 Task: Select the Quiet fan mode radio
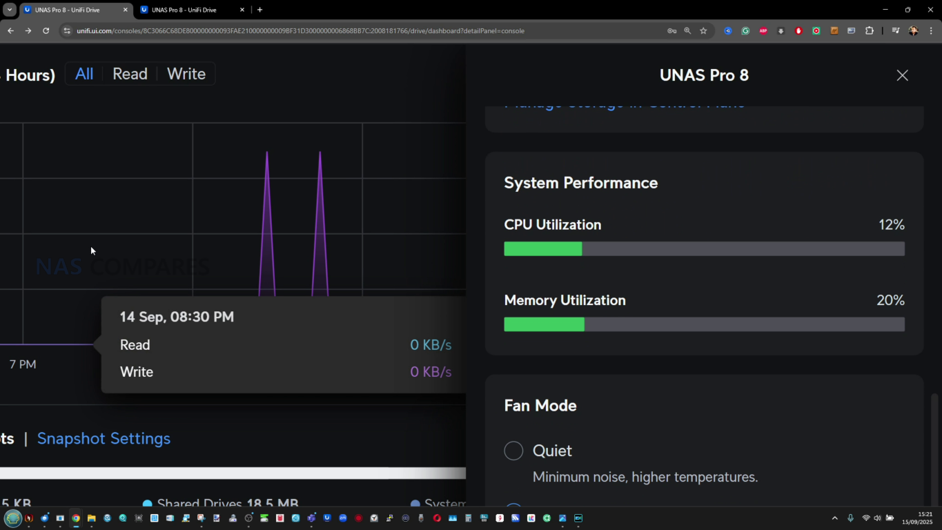513,451
